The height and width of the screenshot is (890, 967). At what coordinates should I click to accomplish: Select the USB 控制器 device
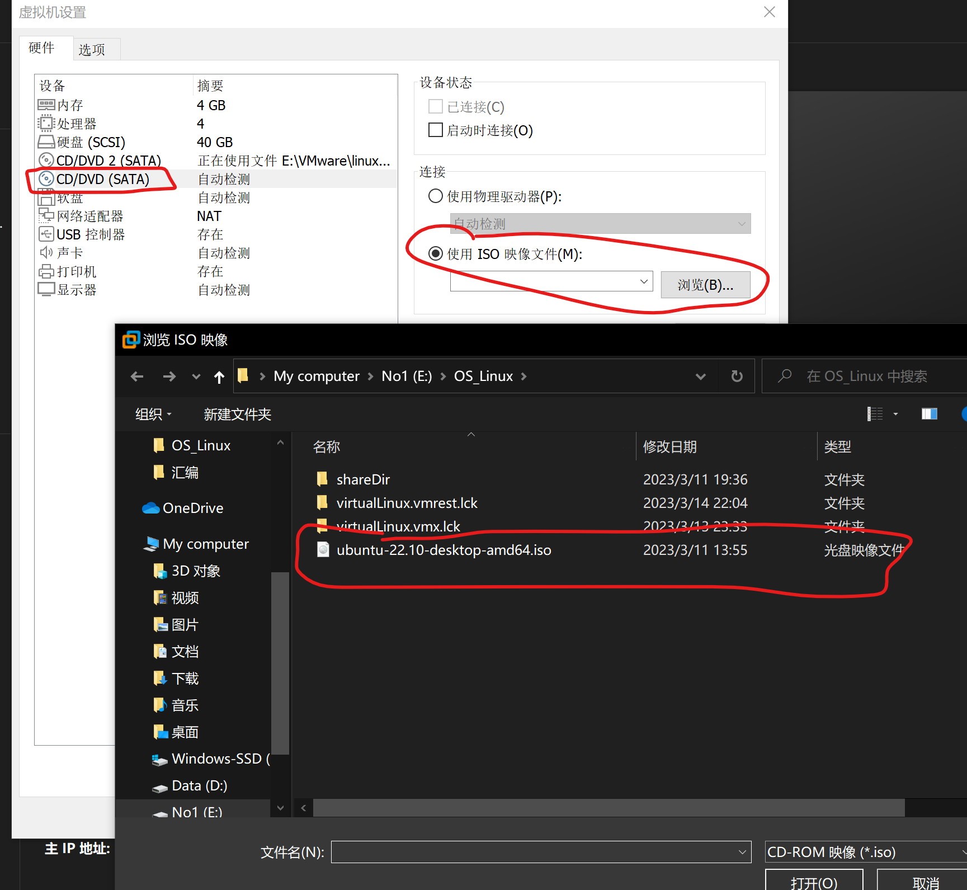pyautogui.click(x=216, y=234)
